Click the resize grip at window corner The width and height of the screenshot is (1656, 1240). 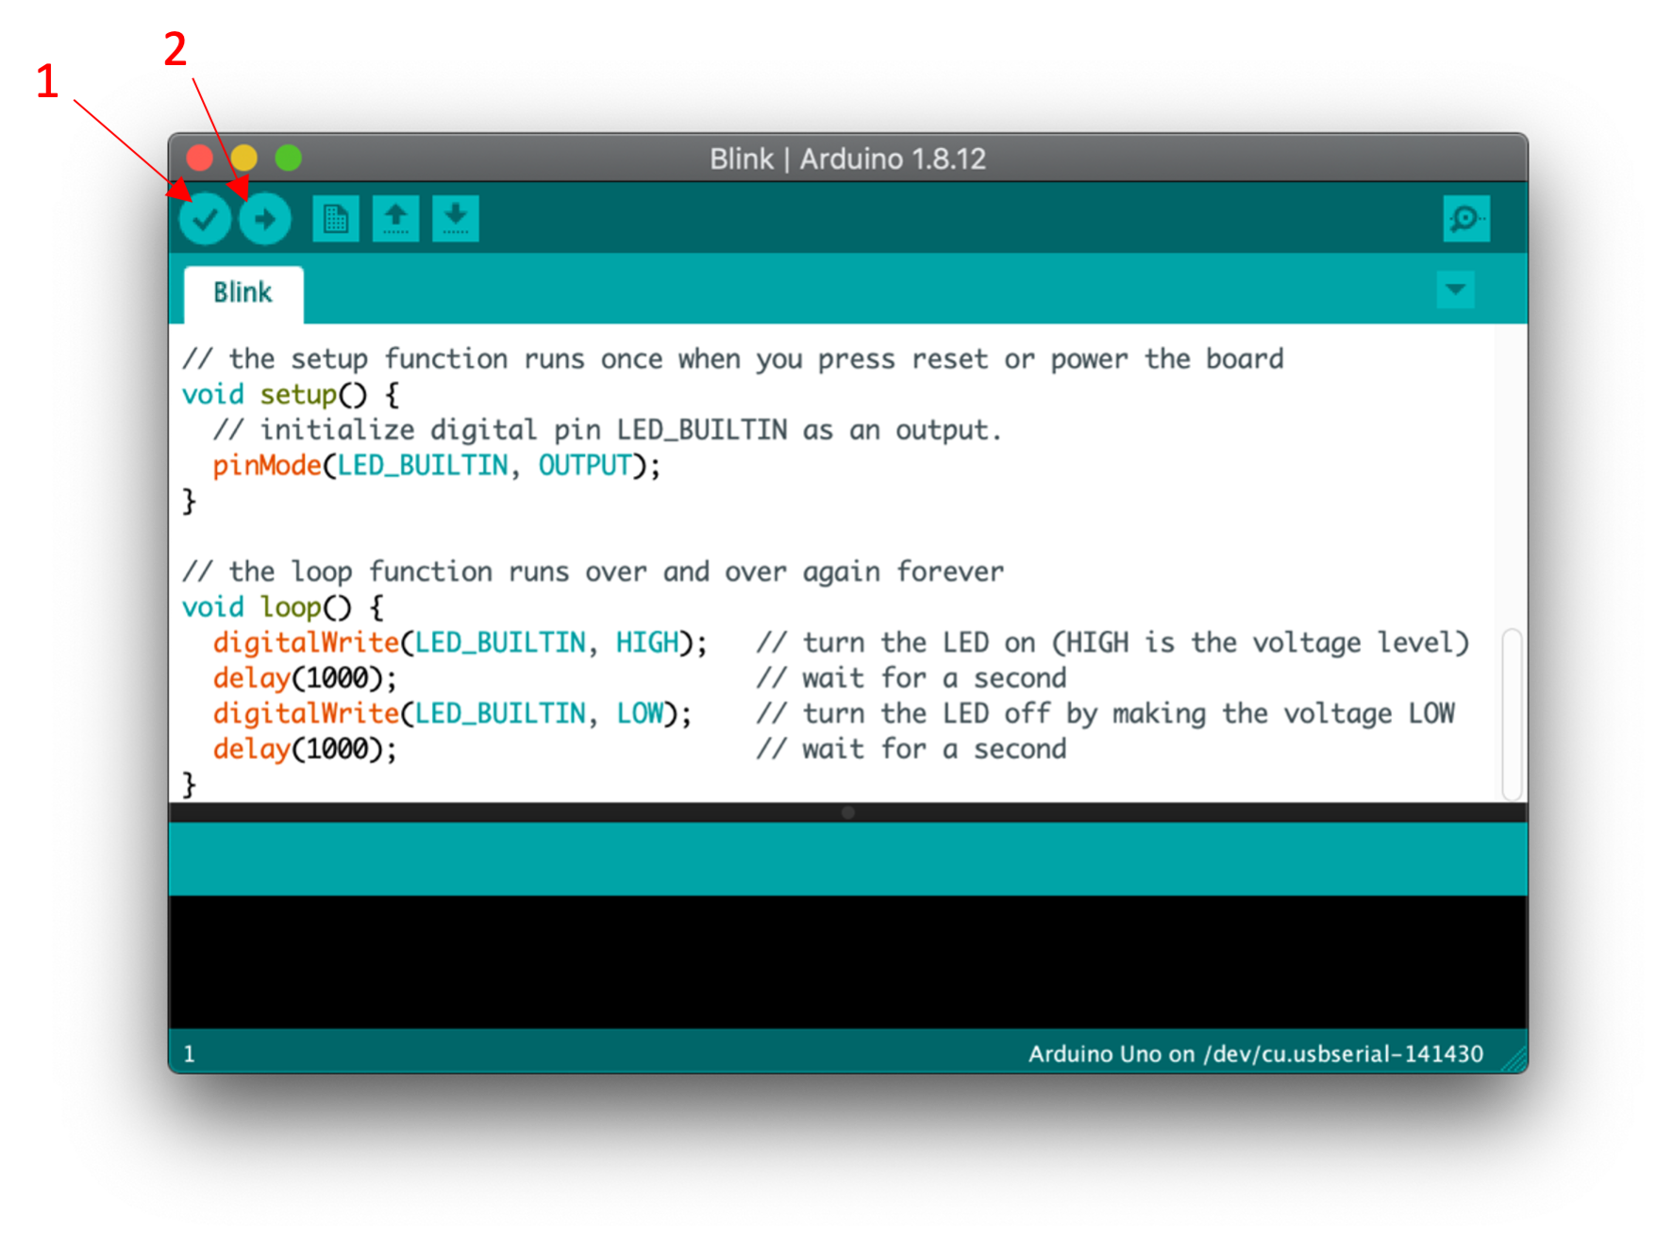pyautogui.click(x=1514, y=1061)
